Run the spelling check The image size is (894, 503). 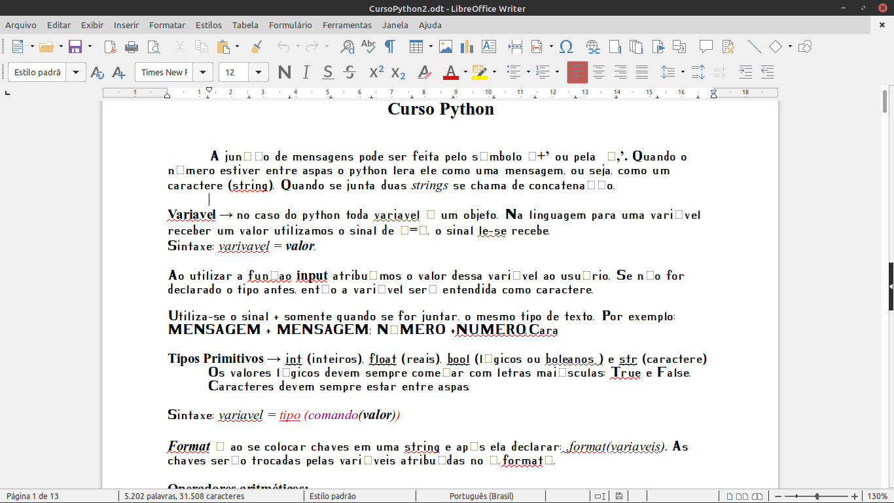pyautogui.click(x=368, y=47)
